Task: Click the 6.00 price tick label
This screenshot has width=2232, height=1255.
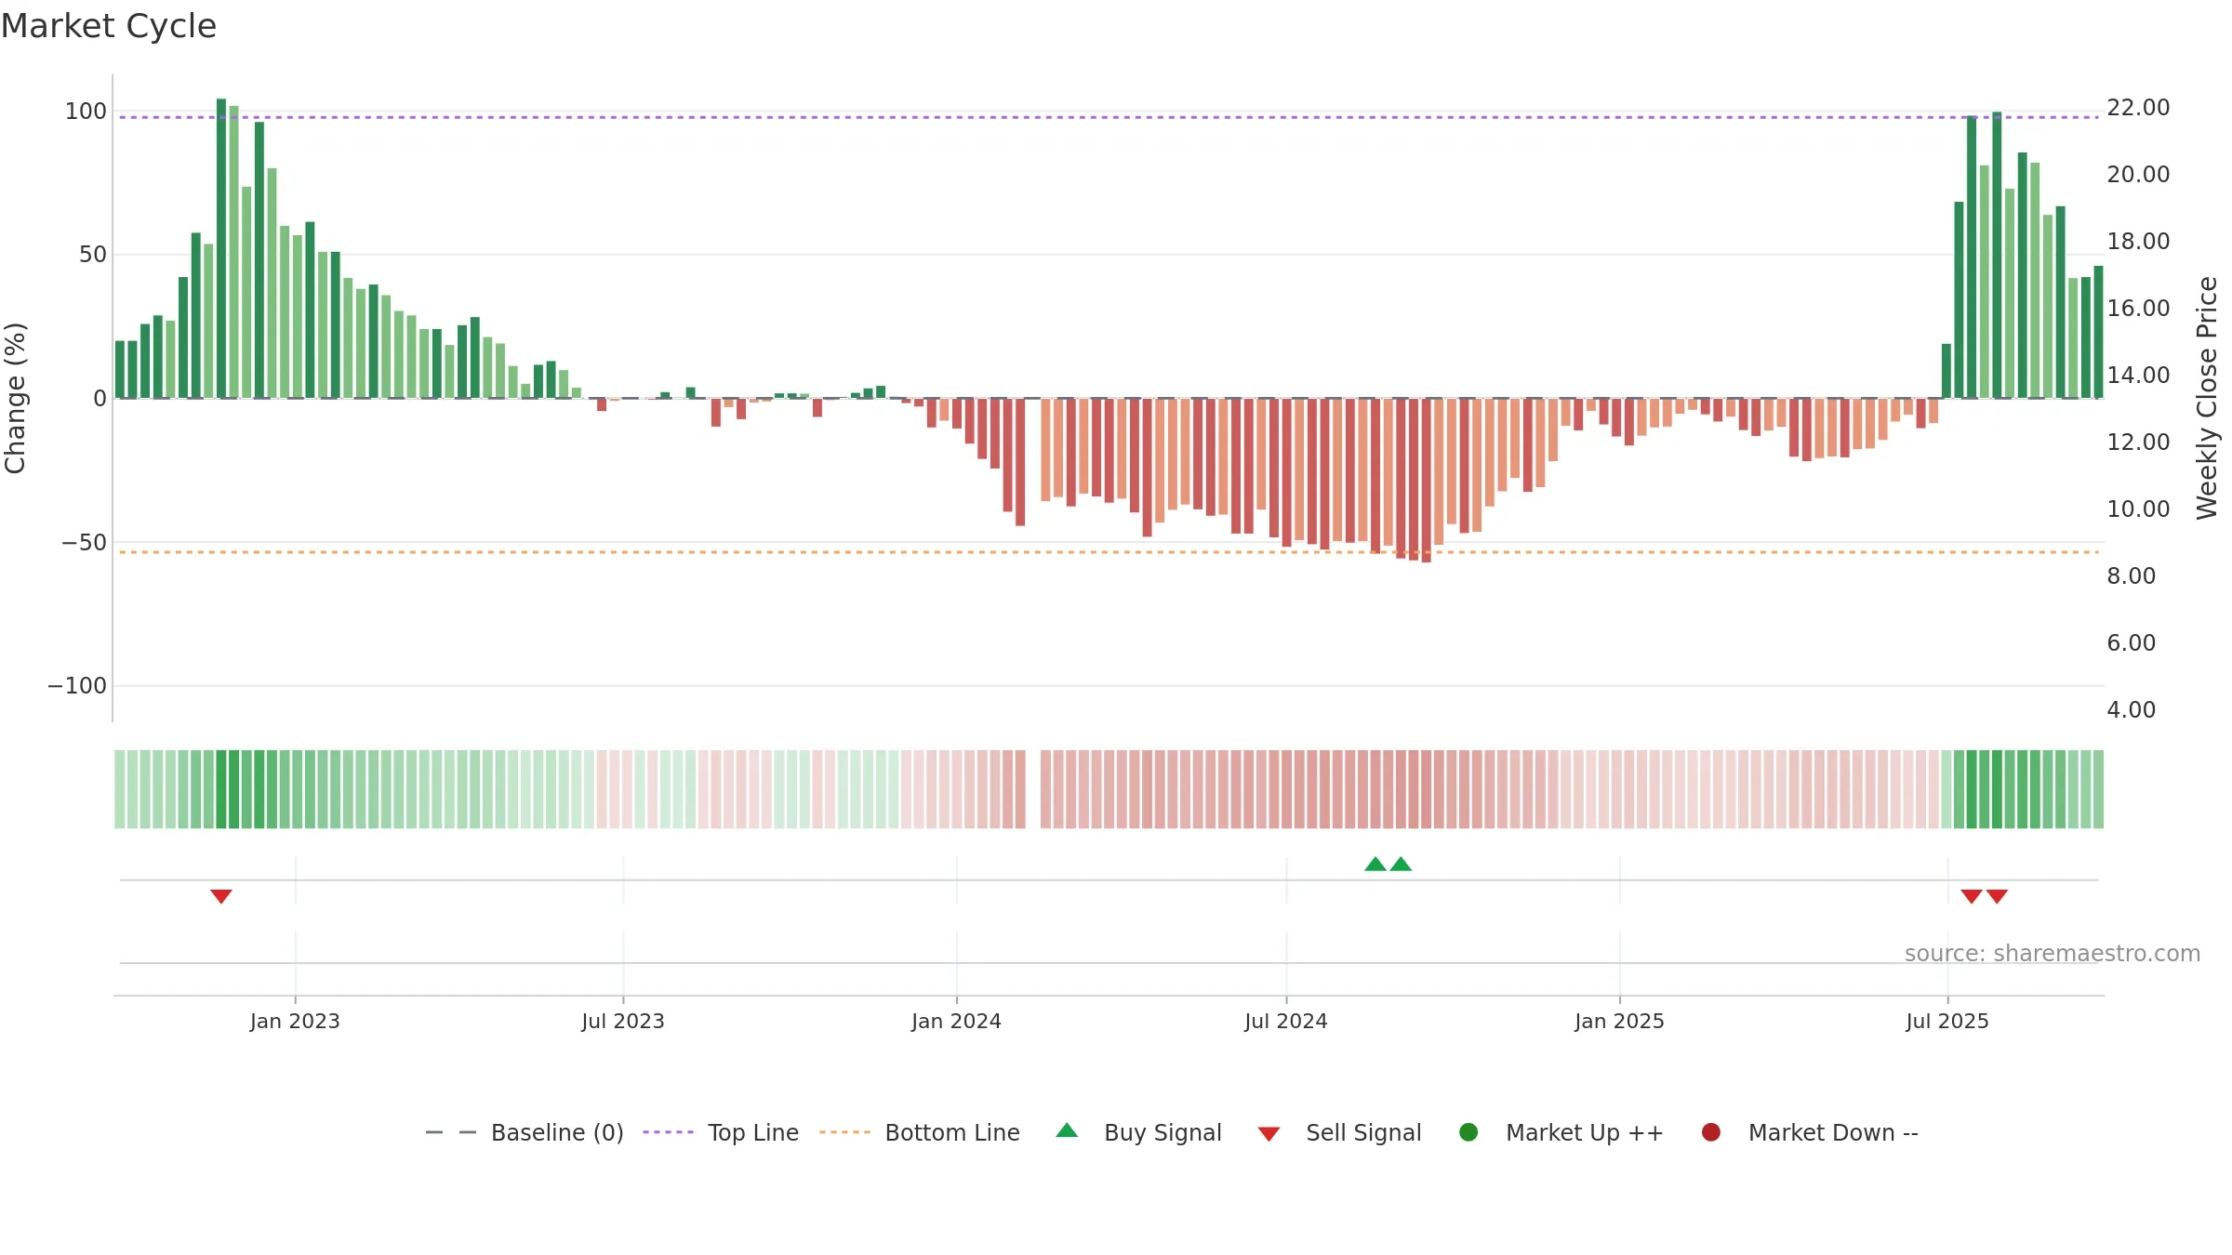Action: pos(2131,643)
